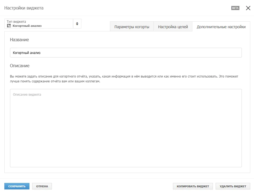254x193 pixels.
Task: Click the Название section heading
Action: click(x=19, y=40)
